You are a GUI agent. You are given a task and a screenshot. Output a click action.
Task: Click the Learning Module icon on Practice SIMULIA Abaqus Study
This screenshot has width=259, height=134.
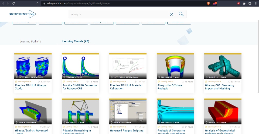(x=16, y=82)
